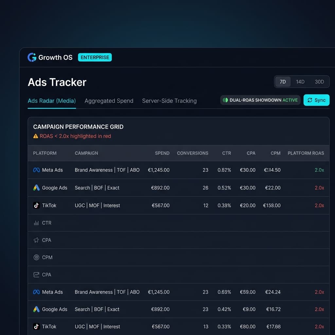This screenshot has width=335, height=335.
Task: Click the green 2.0x ROAS value
Action: 319,170
